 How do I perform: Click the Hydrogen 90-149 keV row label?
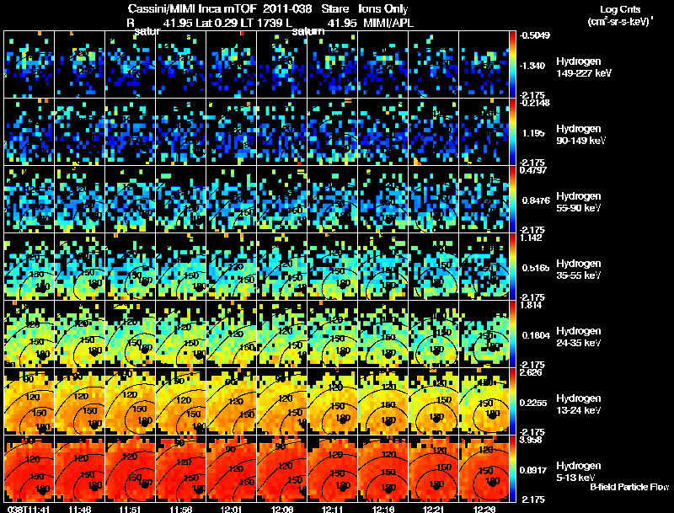coord(580,135)
